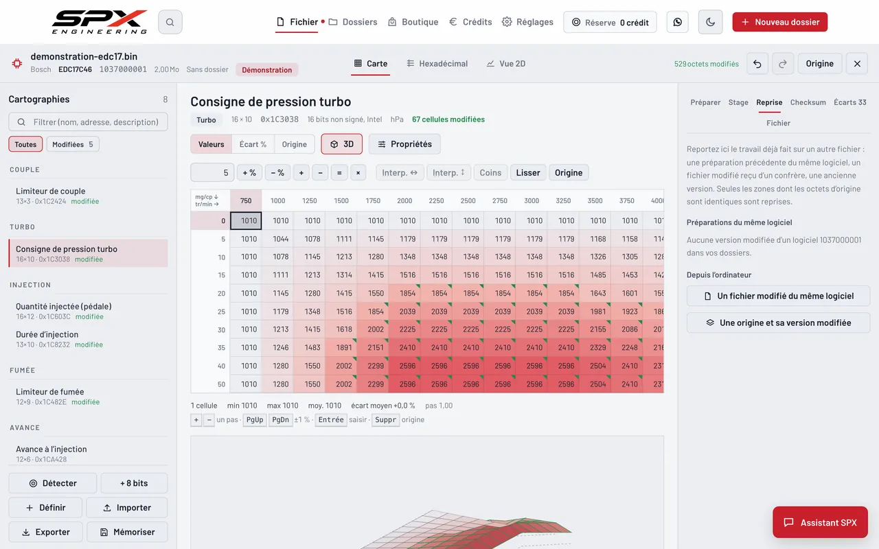Select the Durée d'injection map
Viewport: 879px width, 549px height.
pyautogui.click(x=88, y=339)
